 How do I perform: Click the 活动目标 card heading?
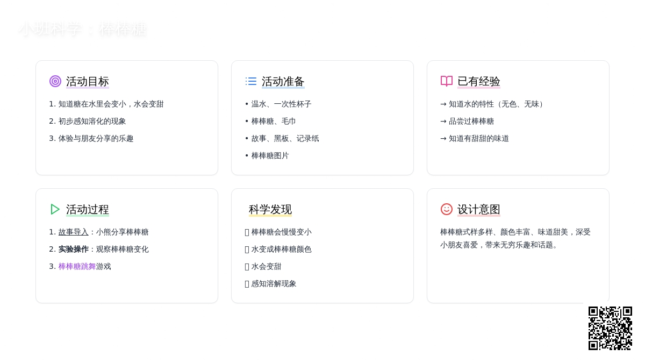click(x=88, y=82)
